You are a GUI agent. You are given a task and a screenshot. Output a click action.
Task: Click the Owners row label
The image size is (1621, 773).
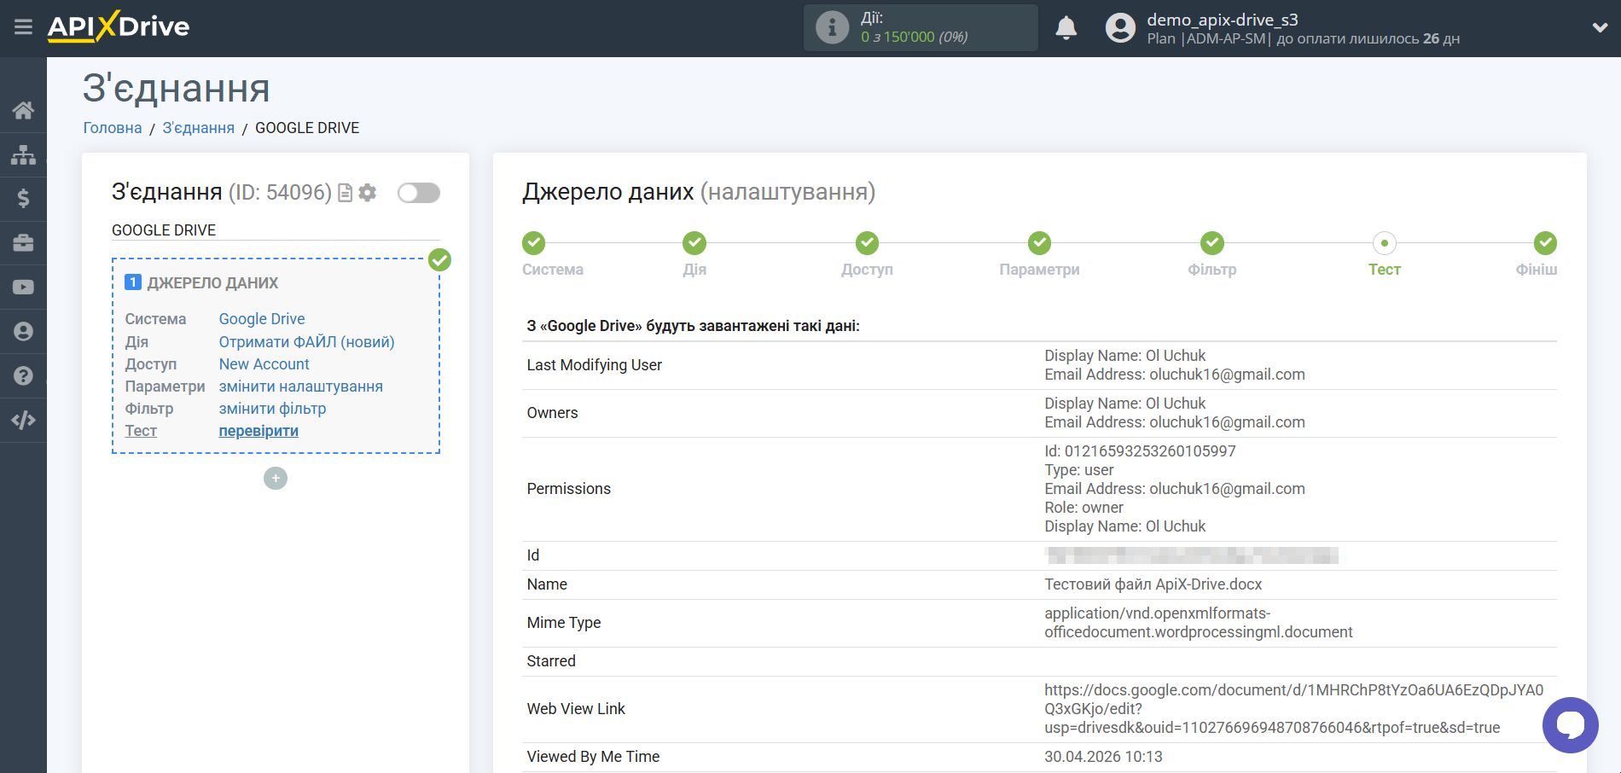(x=552, y=413)
